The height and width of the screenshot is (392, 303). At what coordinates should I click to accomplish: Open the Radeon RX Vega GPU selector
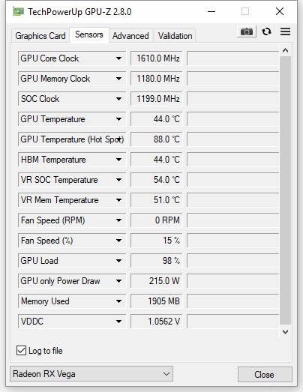click(91, 374)
